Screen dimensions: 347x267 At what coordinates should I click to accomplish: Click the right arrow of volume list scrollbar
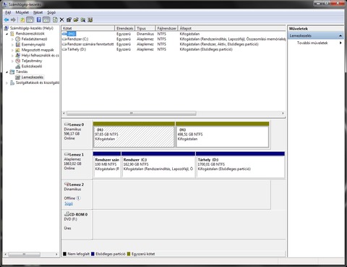pyautogui.click(x=283, y=113)
